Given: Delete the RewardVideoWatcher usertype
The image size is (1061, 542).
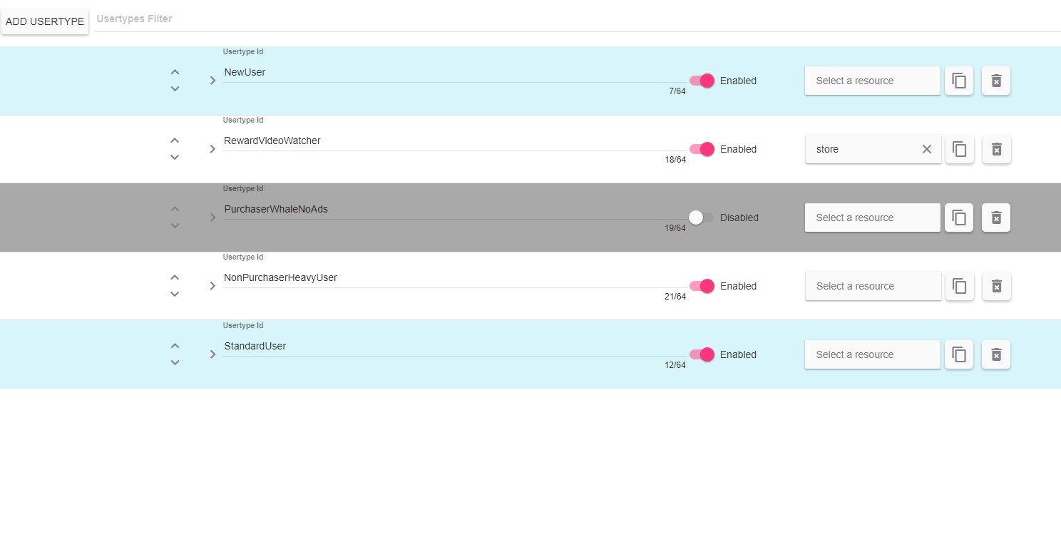Looking at the screenshot, I should tap(996, 149).
